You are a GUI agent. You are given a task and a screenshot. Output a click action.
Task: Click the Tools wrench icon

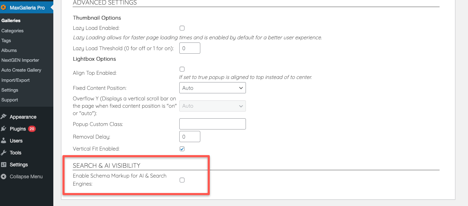(4, 153)
